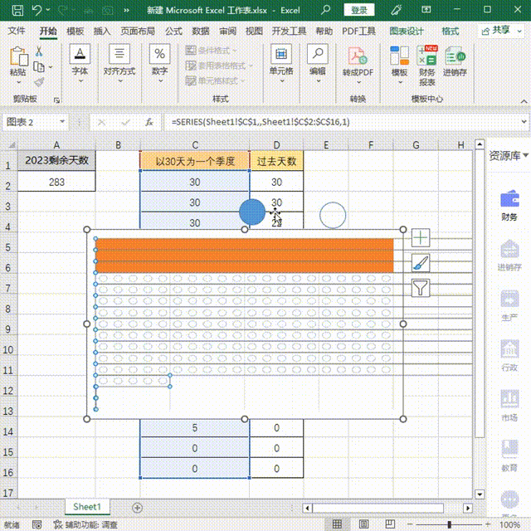Select the Sheet1 worksheet tab
531x531 pixels.
(87, 507)
